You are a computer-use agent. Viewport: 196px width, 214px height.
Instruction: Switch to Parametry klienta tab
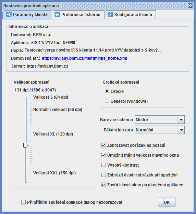(27, 15)
